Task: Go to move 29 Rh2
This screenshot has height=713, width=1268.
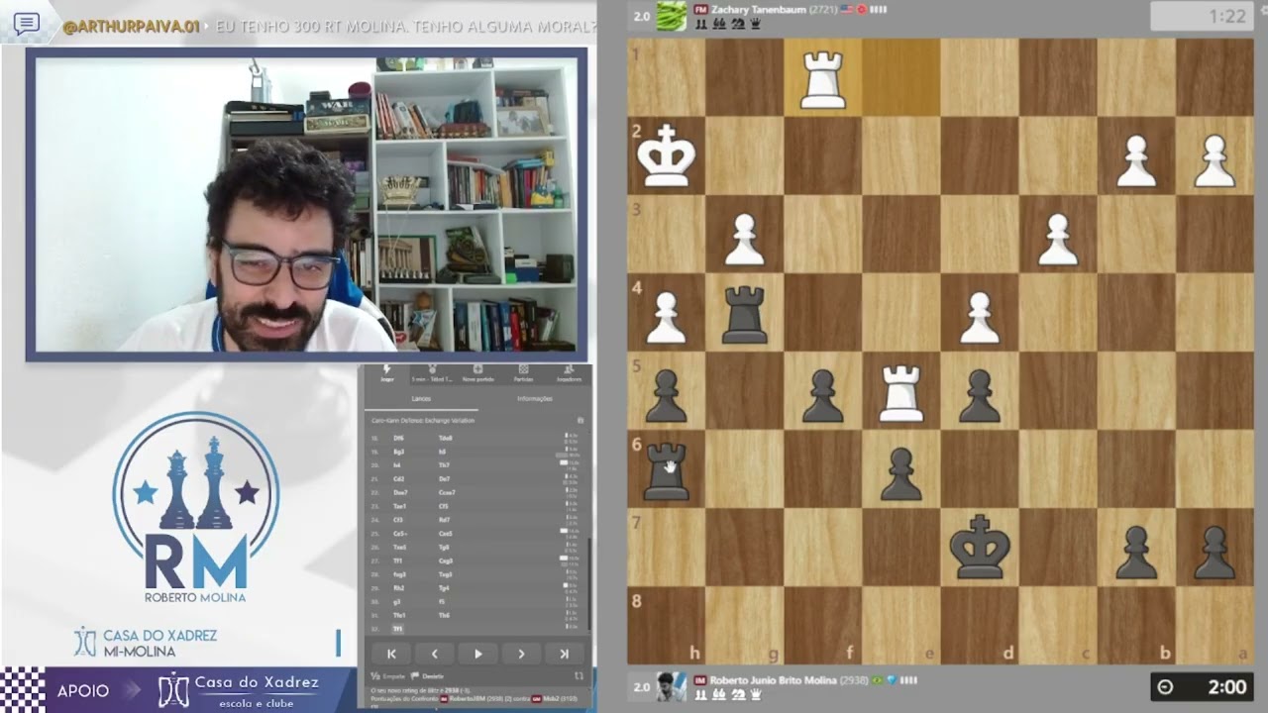Action: tap(398, 588)
